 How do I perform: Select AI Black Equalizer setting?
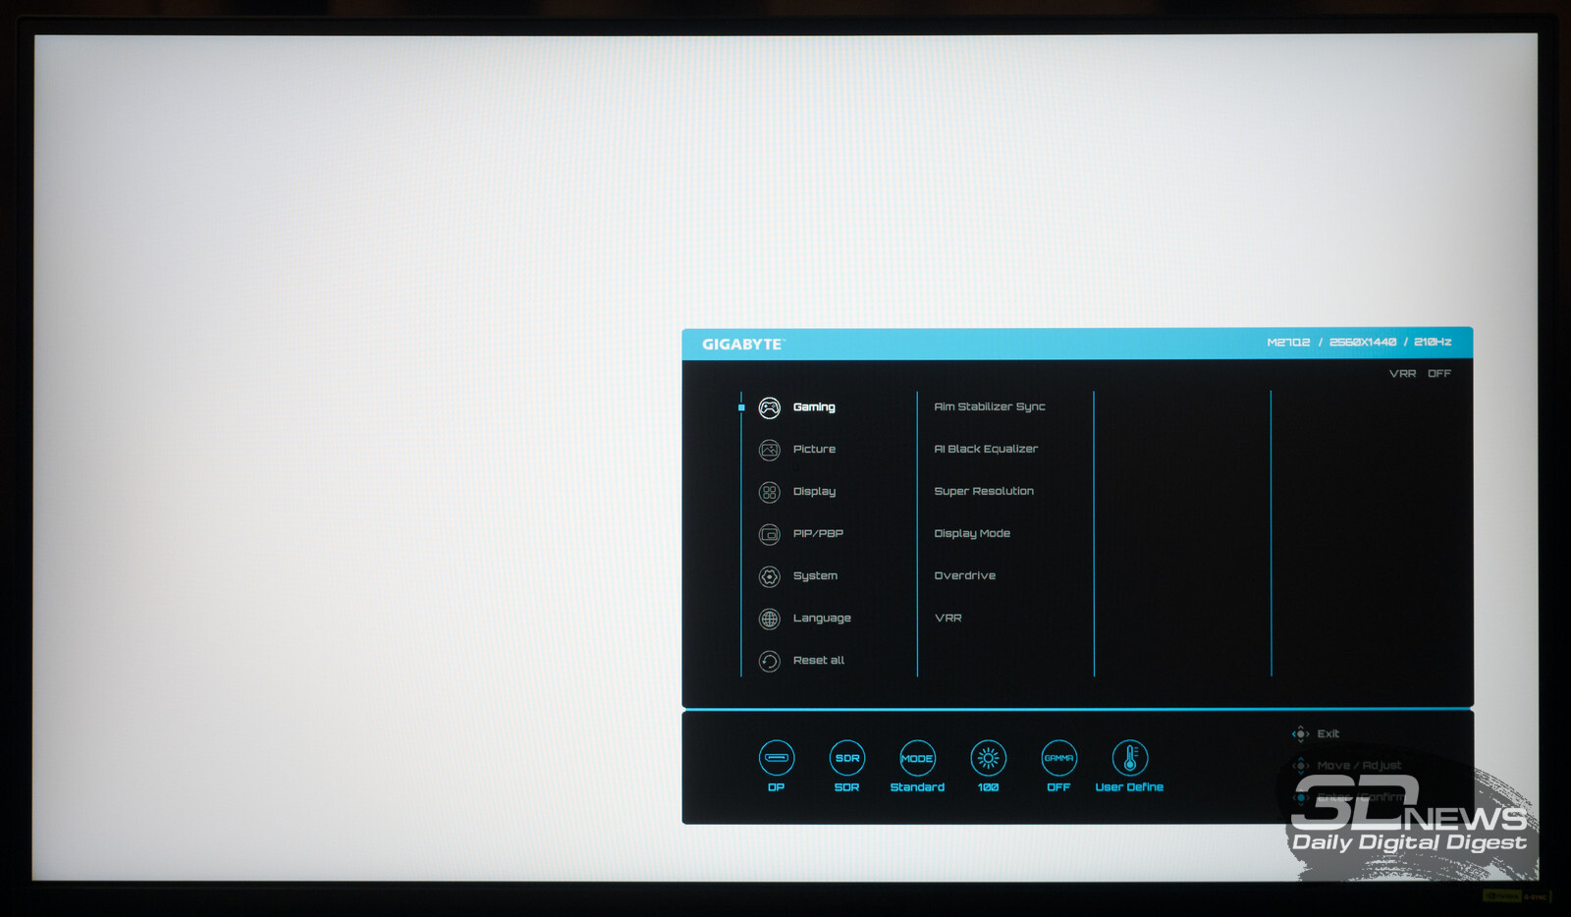[986, 449]
